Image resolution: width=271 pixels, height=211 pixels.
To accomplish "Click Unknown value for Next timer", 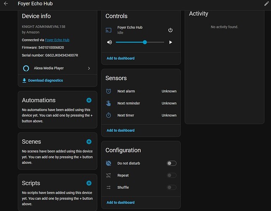I will (169, 115).
